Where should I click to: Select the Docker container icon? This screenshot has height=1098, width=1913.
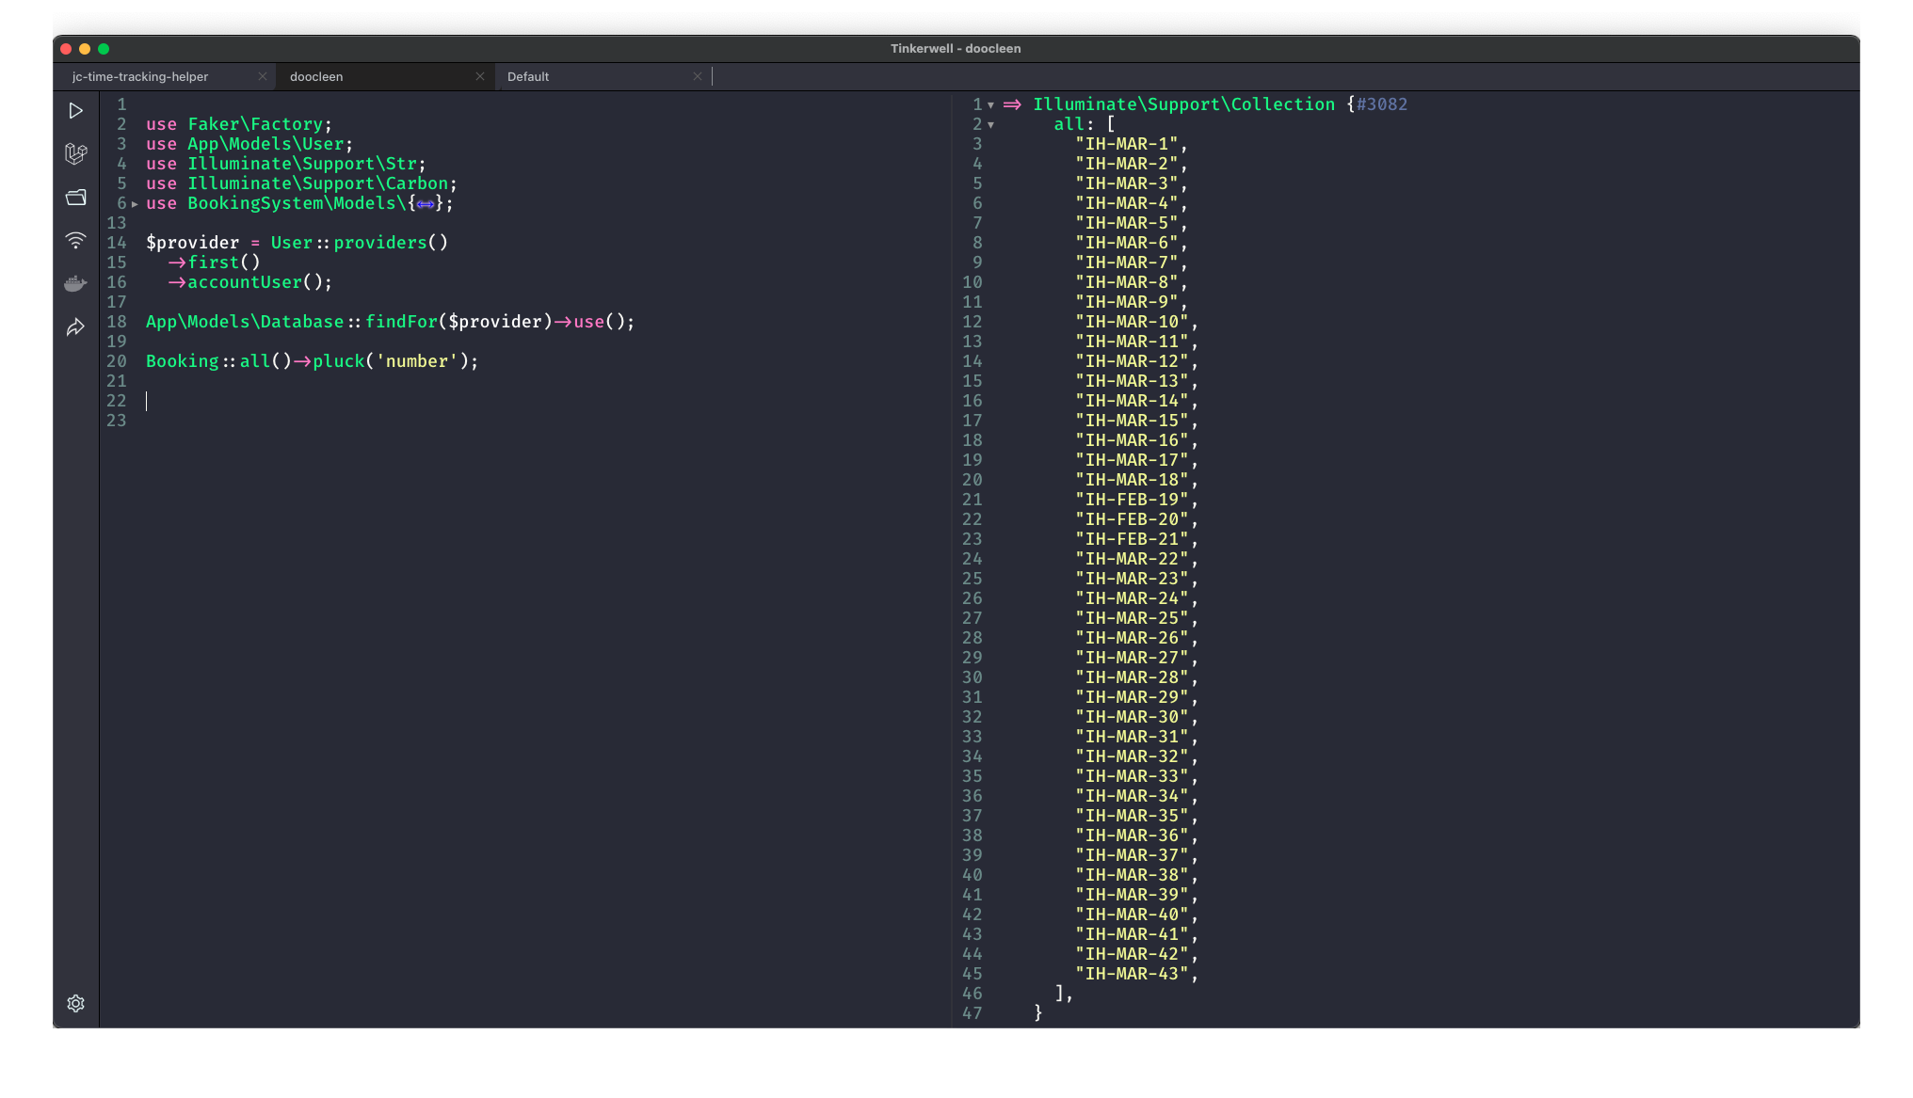76,283
